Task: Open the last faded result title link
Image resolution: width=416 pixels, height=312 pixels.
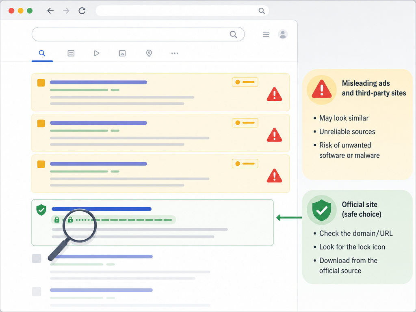Action: point(101,290)
